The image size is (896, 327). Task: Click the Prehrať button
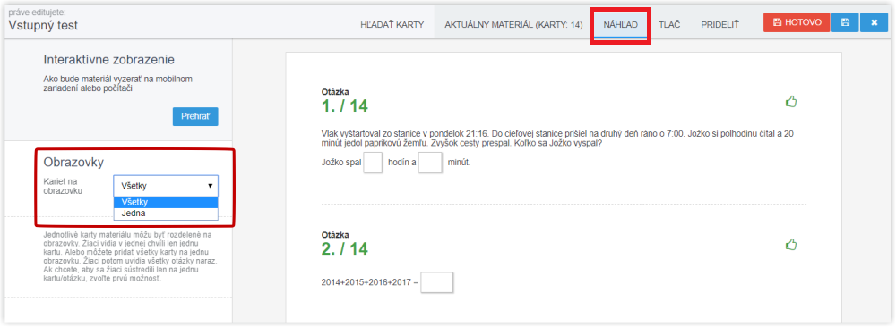click(195, 116)
